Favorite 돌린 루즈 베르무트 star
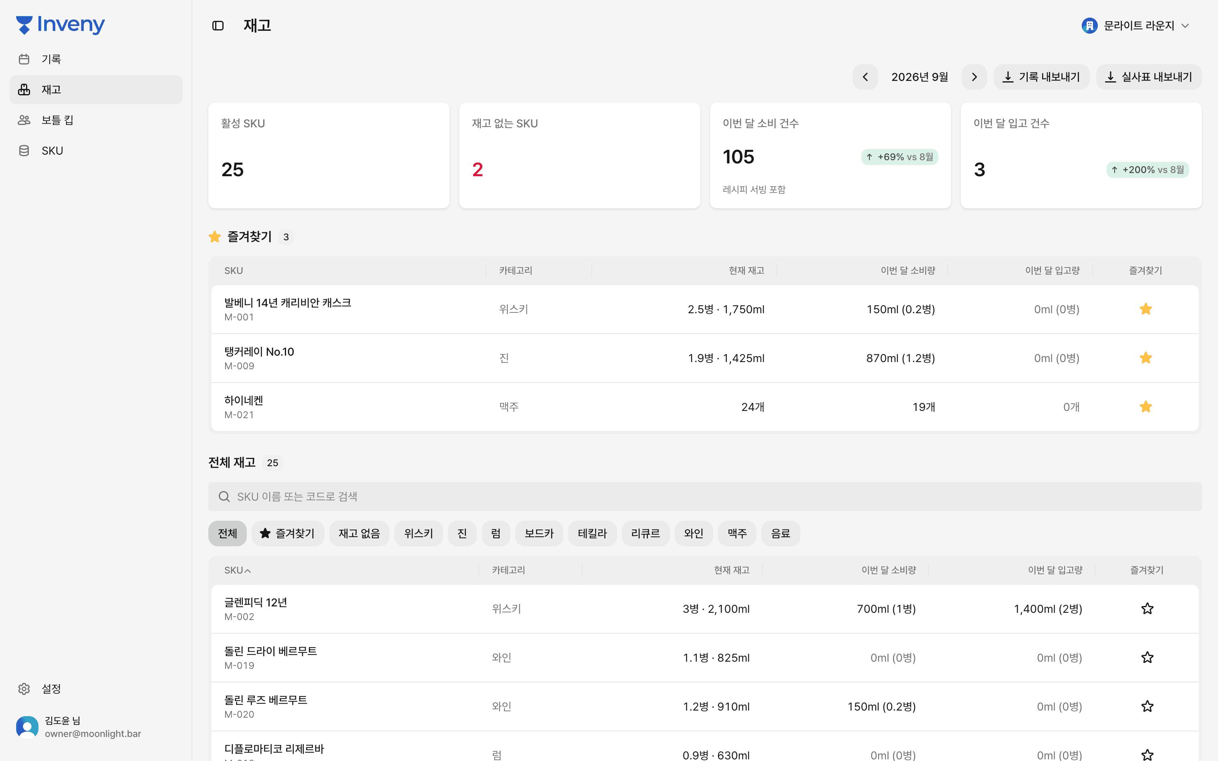Screen dimensions: 1218x761 point(1147,706)
